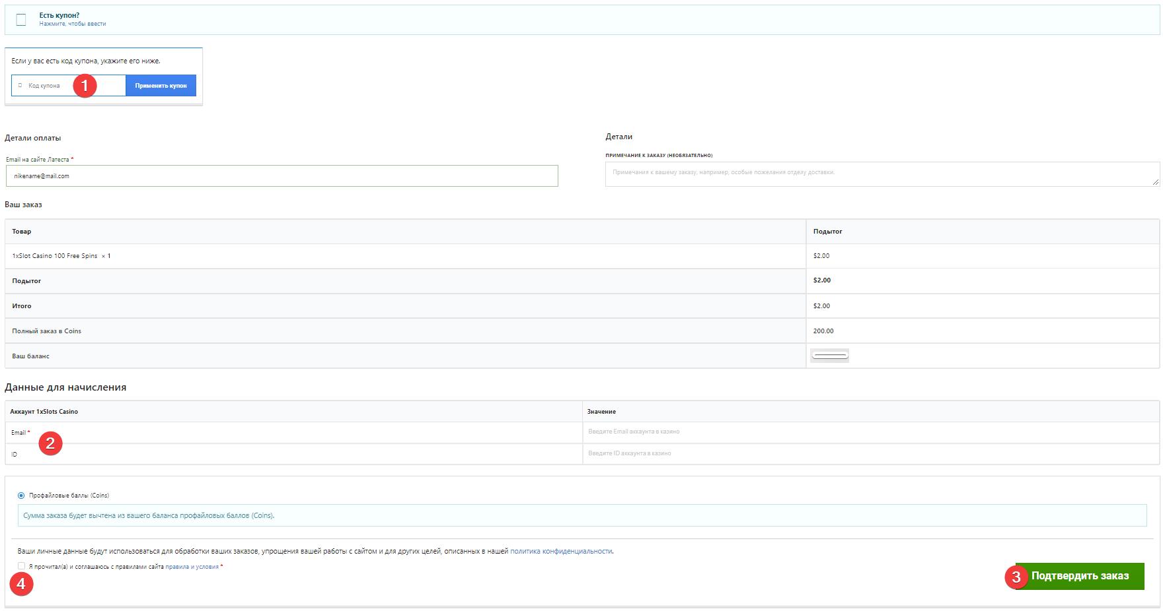
Task: Select the "Профайловые баллы (Coins)" radio button
Action: point(21,496)
